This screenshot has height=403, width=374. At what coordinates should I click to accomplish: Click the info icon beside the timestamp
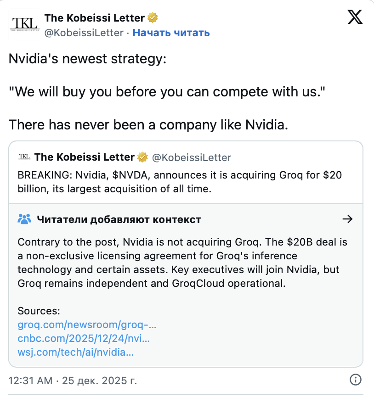(x=355, y=380)
